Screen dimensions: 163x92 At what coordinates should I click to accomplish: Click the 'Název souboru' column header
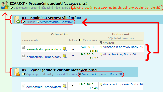click(x=32, y=40)
